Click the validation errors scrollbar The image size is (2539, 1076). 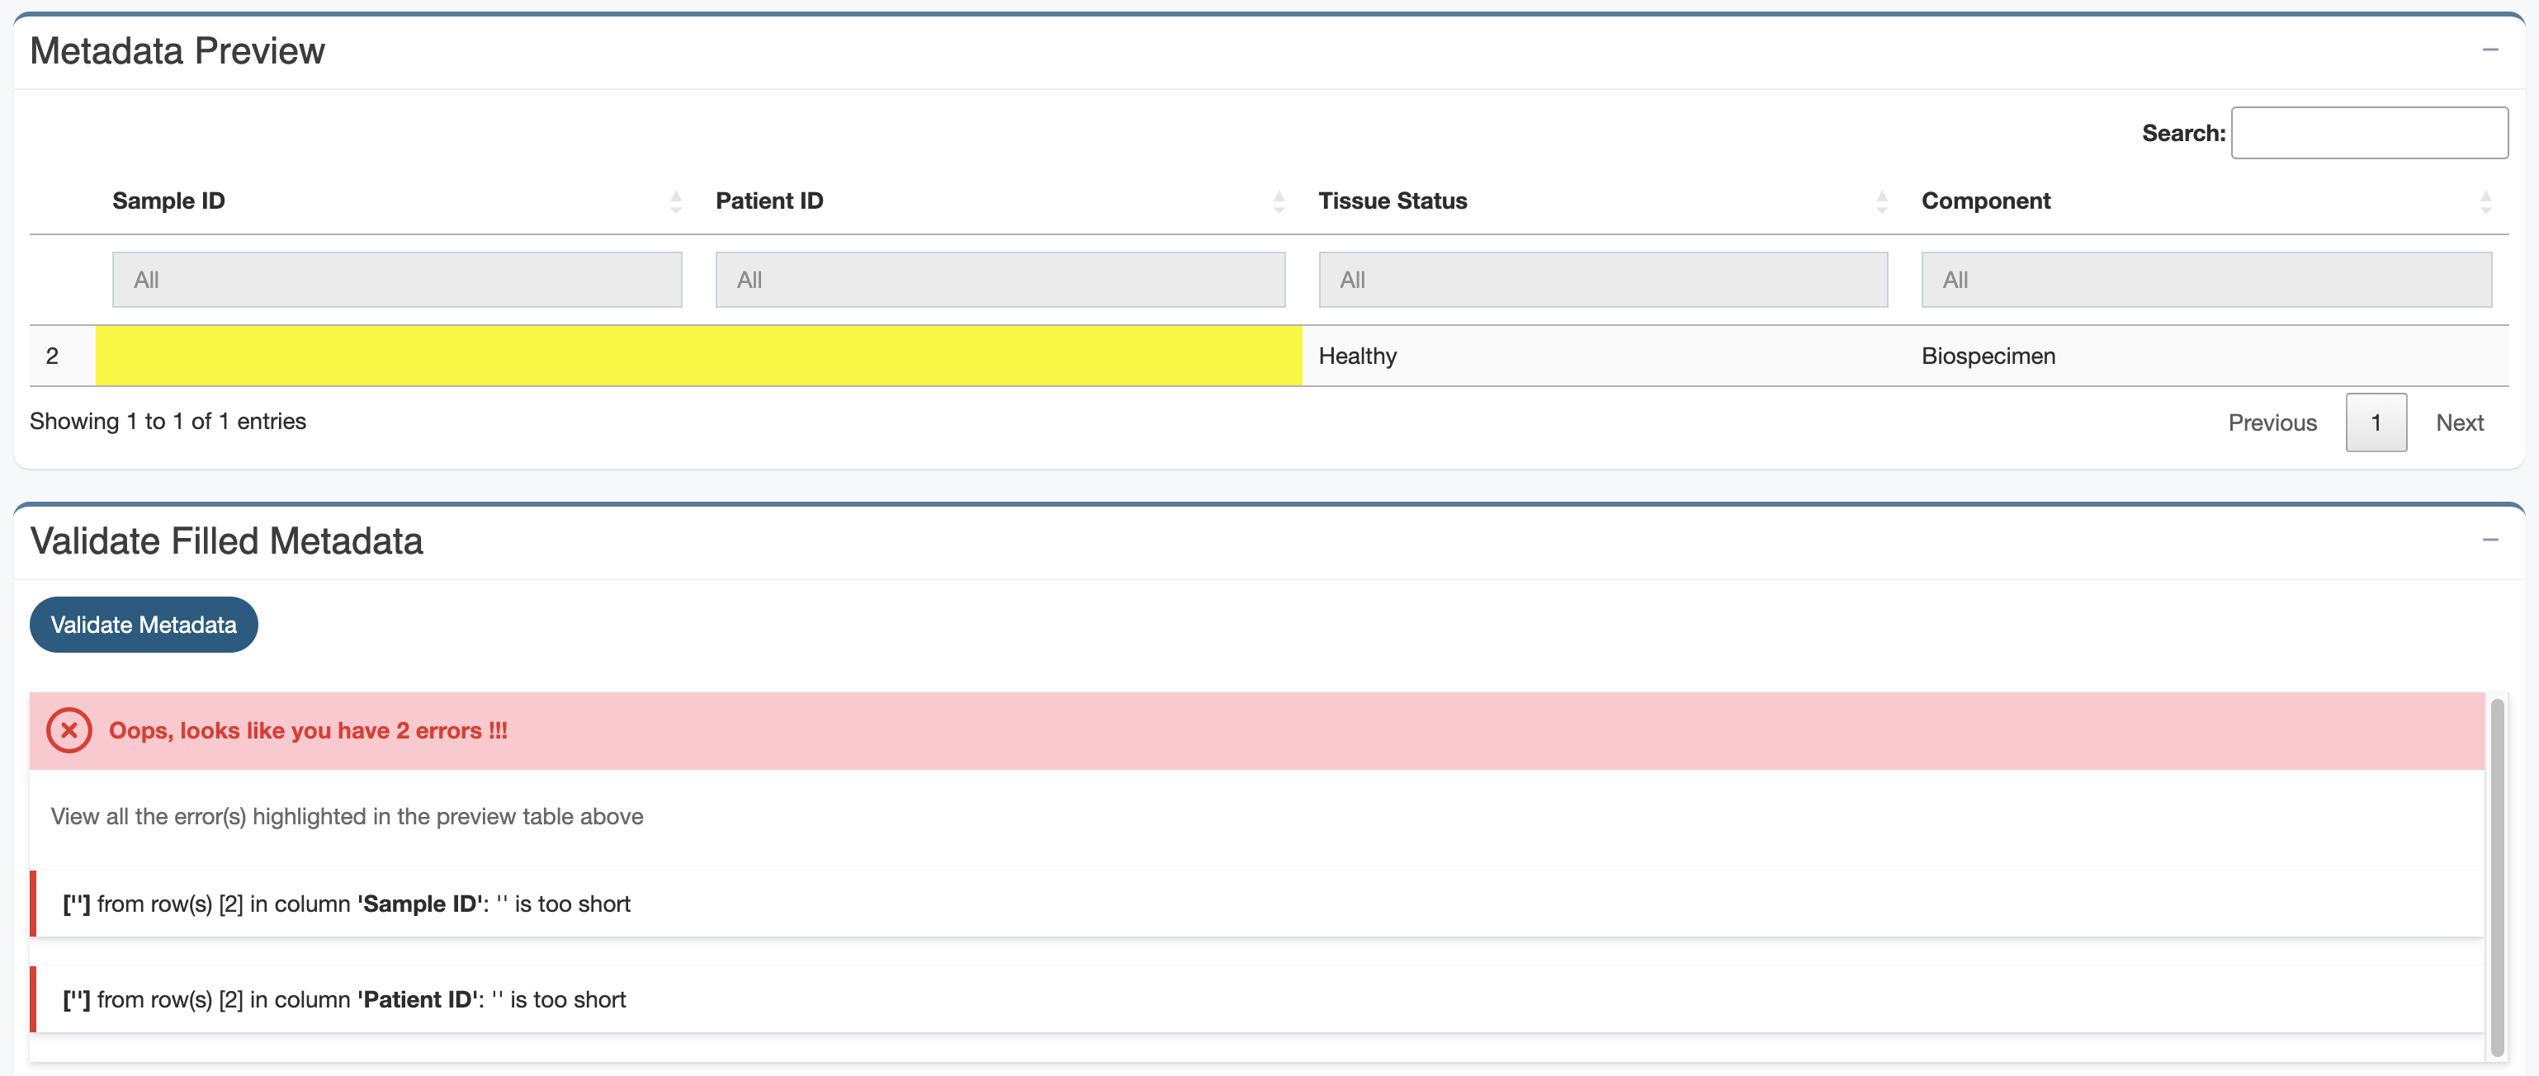(x=2497, y=877)
